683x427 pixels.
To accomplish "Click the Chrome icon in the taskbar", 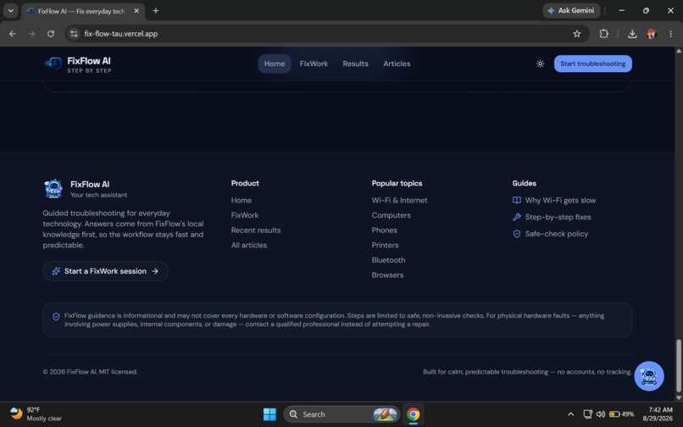I will coord(413,414).
